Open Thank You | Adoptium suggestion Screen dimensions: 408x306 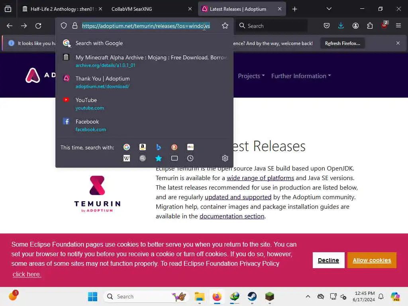pyautogui.click(x=144, y=82)
